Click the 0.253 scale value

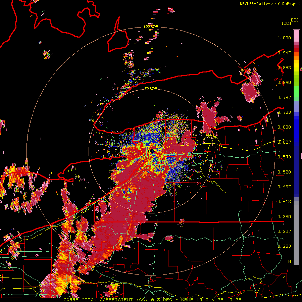[x=284, y=246]
